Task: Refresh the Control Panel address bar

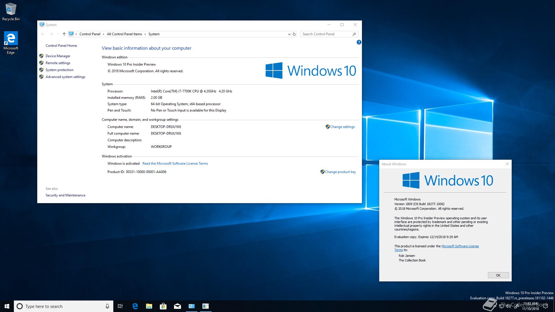Action: coord(294,34)
